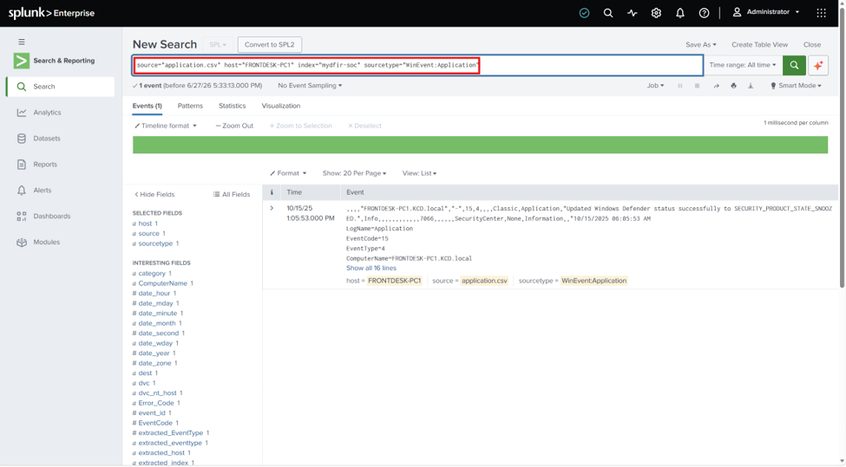Open the No Event Sampling dropdown
This screenshot has height=467, width=846.
[310, 86]
